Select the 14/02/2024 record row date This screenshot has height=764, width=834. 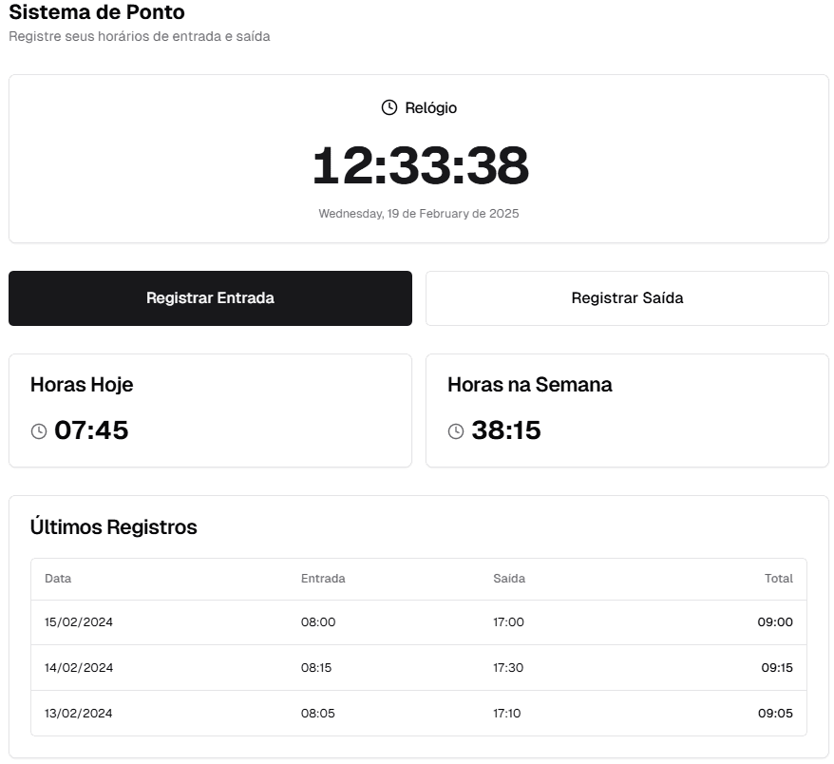click(79, 668)
